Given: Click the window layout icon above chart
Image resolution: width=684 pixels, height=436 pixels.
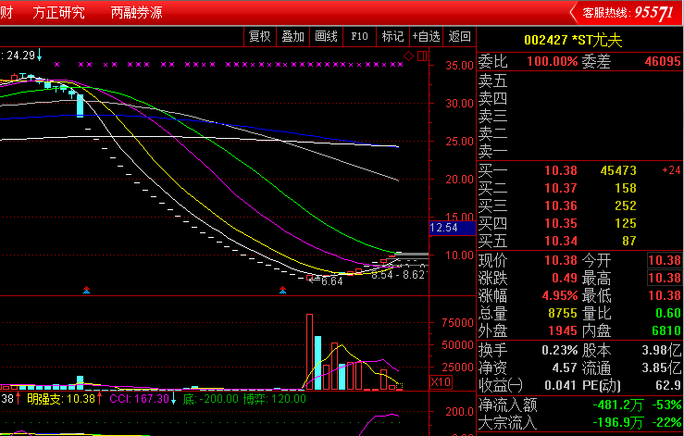Looking at the screenshot, I should point(422,56).
